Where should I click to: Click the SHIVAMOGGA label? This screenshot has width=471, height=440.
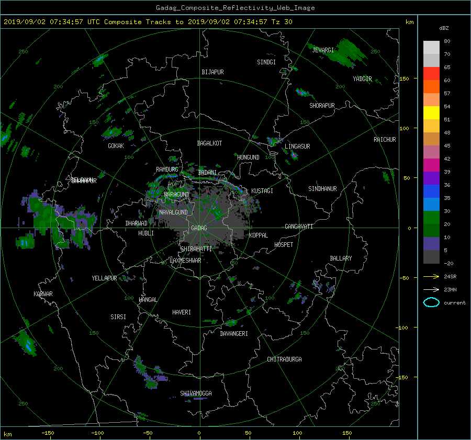(196, 393)
